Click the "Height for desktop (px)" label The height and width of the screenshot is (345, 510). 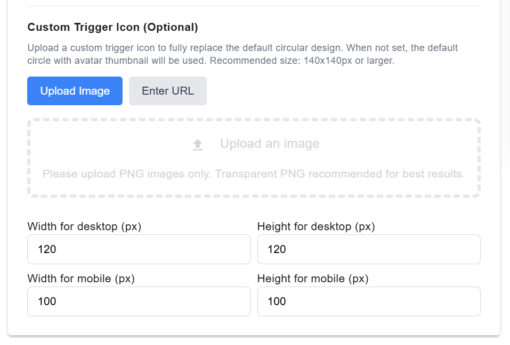click(x=316, y=226)
